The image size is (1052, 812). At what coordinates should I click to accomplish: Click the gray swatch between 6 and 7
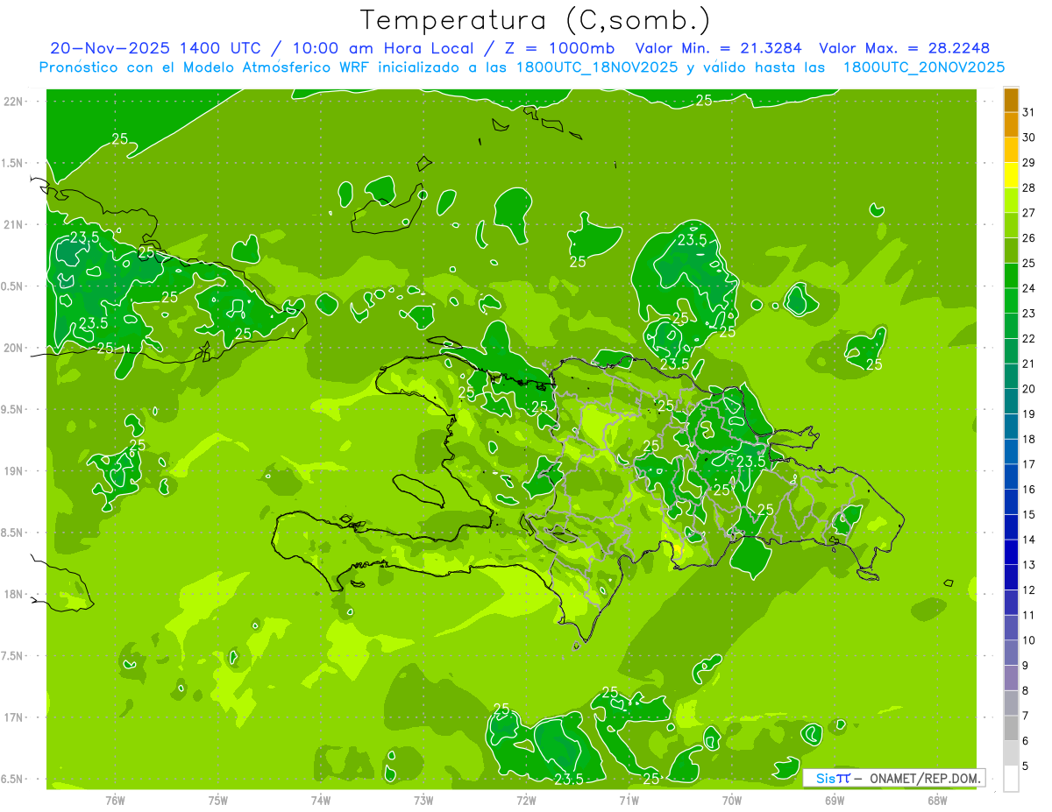tap(1011, 728)
